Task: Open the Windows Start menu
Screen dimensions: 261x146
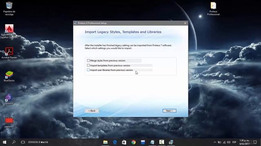Action: click(4, 142)
